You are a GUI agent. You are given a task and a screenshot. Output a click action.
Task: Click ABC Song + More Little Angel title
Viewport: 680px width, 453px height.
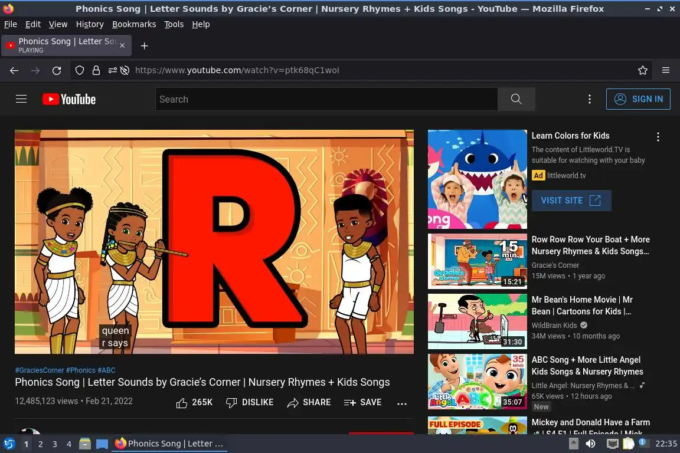click(587, 366)
